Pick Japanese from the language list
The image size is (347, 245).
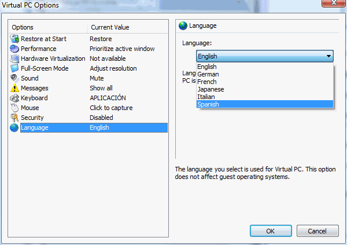(265, 89)
